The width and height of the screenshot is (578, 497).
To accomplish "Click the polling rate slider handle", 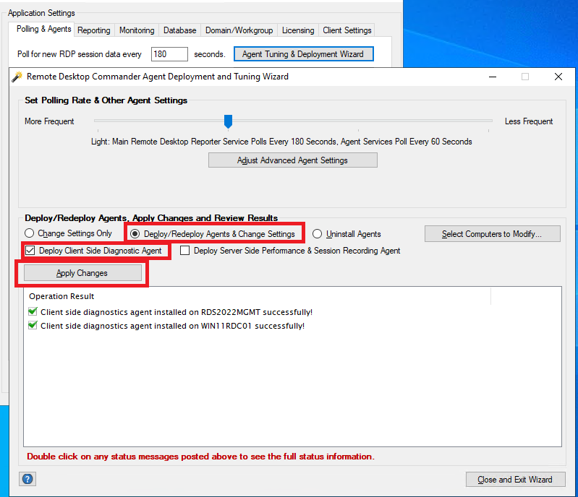I will (x=228, y=121).
